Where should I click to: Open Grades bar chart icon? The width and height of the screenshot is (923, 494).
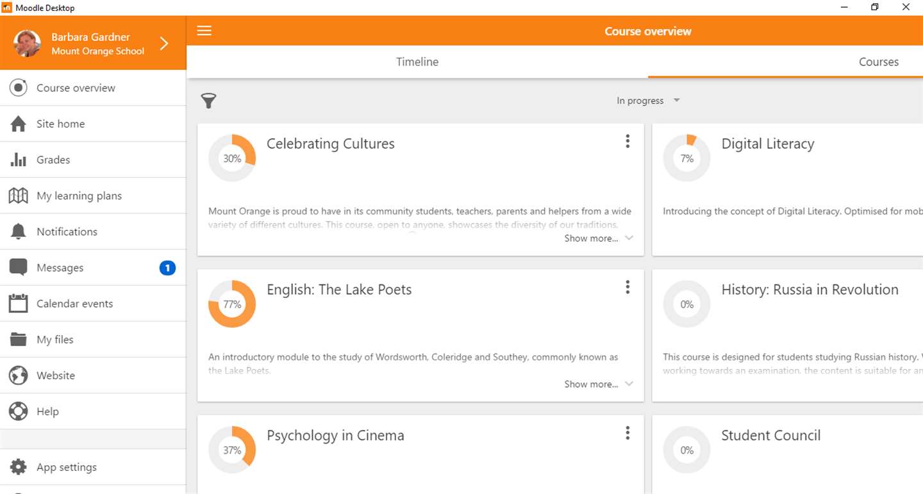(19, 160)
